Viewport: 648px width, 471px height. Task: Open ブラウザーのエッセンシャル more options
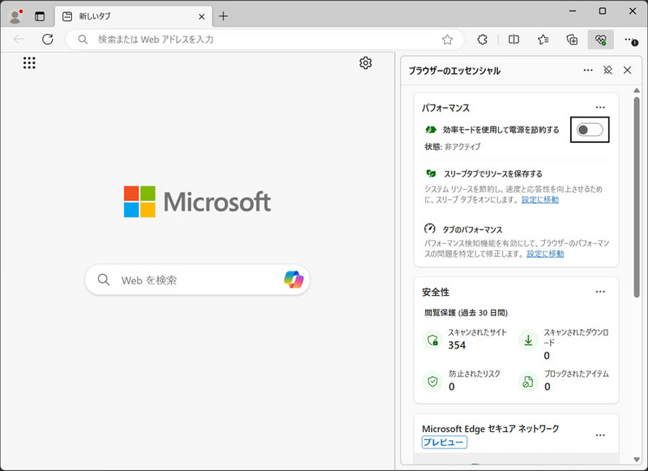588,71
